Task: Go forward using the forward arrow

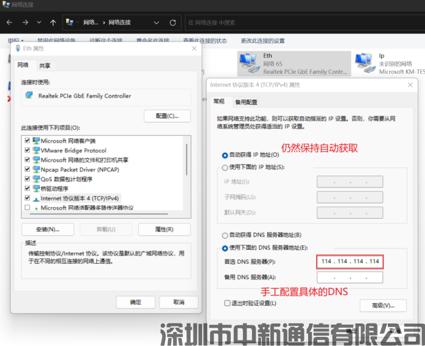Action: click(25, 23)
